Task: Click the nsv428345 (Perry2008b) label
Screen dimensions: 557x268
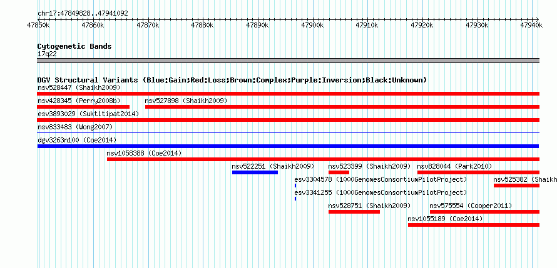Action: click(79, 101)
